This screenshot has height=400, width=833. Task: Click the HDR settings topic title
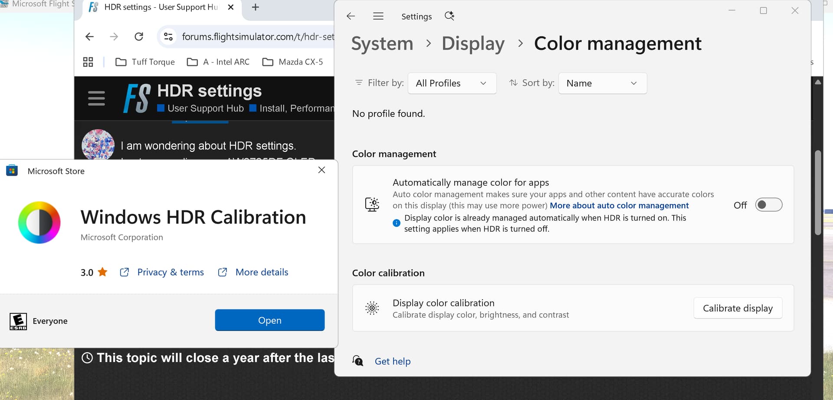coord(209,91)
